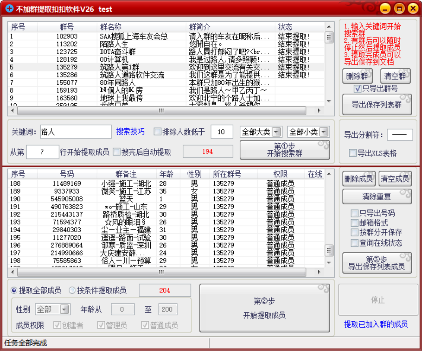Click 第③步 导出保存列表成员 button

click(377, 263)
